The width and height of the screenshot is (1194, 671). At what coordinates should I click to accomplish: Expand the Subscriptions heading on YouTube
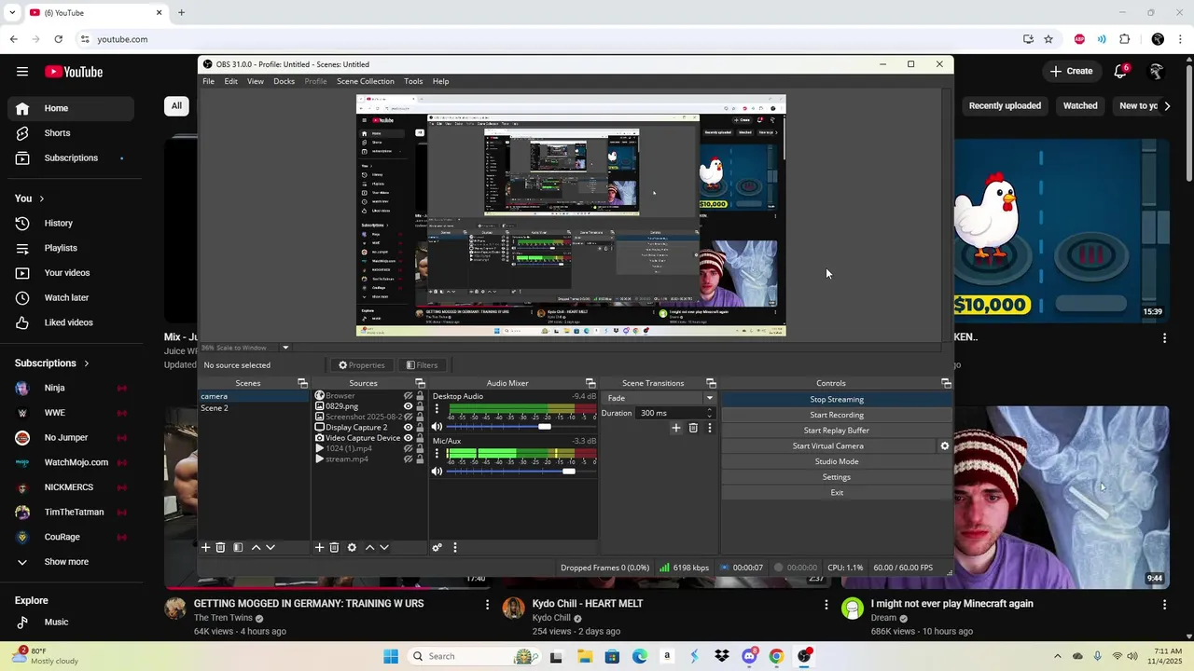[52, 363]
